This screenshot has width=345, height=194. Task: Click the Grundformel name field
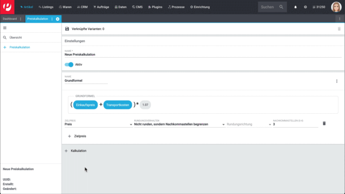point(86,81)
